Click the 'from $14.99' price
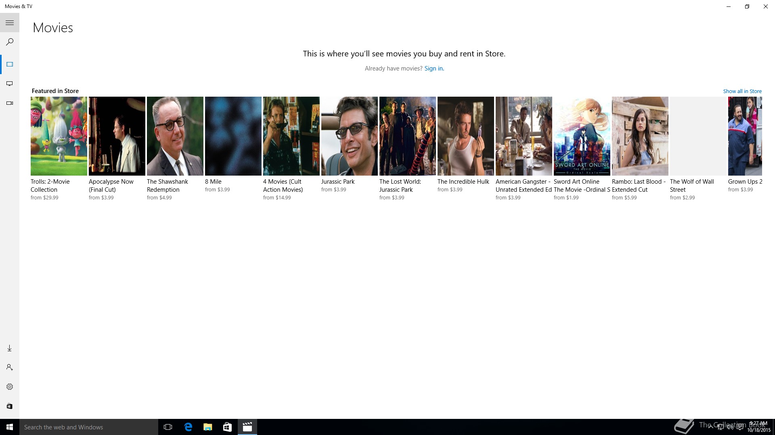The width and height of the screenshot is (775, 435). (277, 198)
